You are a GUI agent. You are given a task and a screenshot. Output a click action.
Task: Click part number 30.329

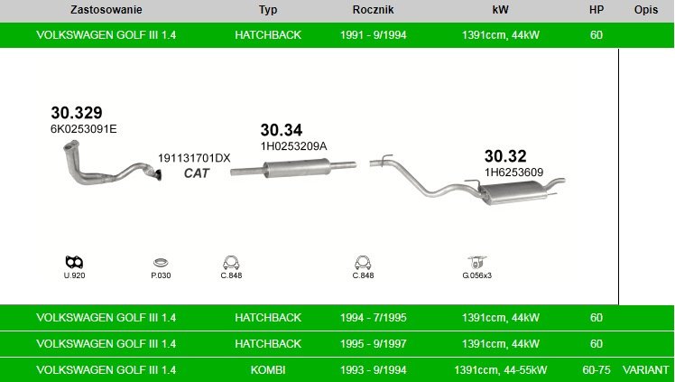[77, 113]
